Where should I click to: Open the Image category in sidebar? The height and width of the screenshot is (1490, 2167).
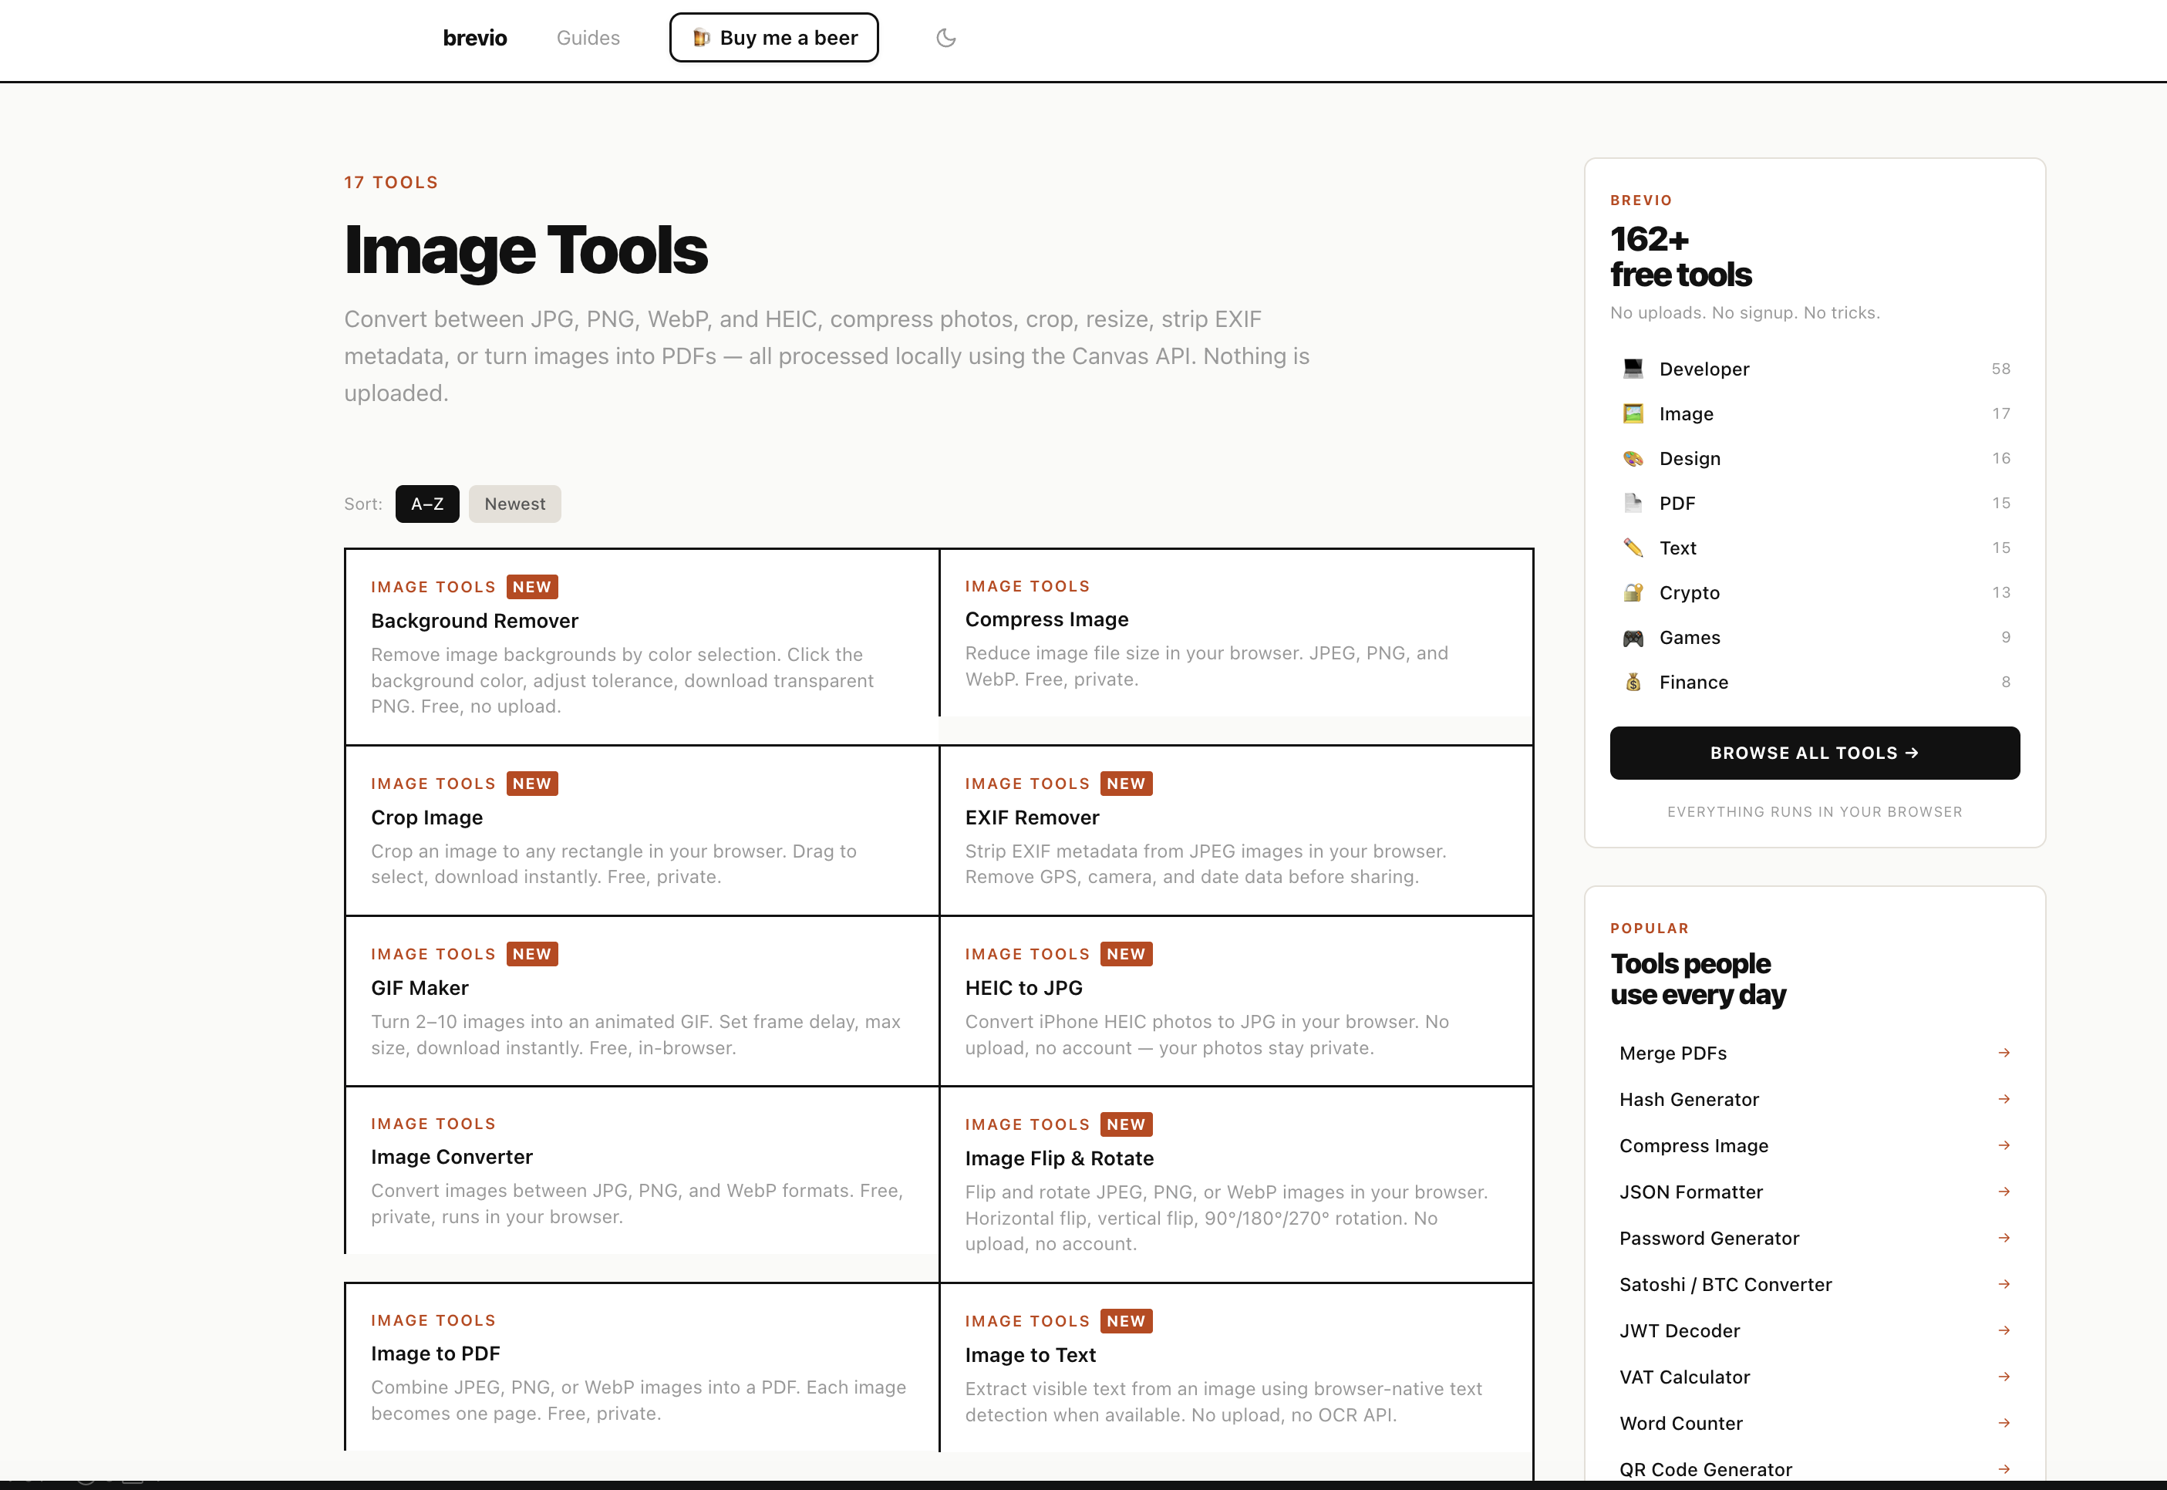[x=1815, y=413]
